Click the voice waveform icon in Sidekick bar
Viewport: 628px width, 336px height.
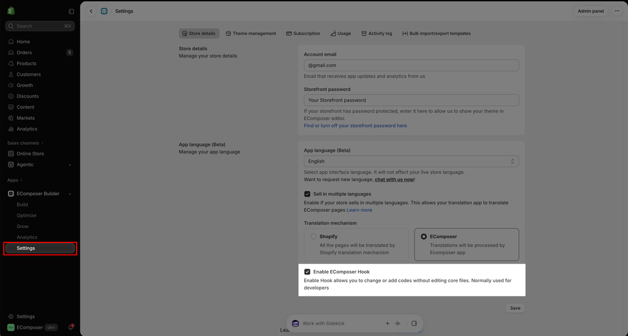coord(397,323)
